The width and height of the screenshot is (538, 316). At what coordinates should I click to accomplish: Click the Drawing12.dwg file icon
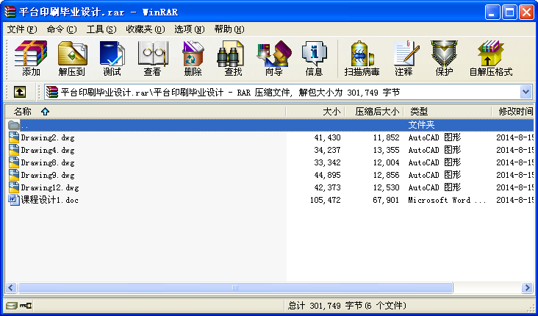pyautogui.click(x=14, y=187)
